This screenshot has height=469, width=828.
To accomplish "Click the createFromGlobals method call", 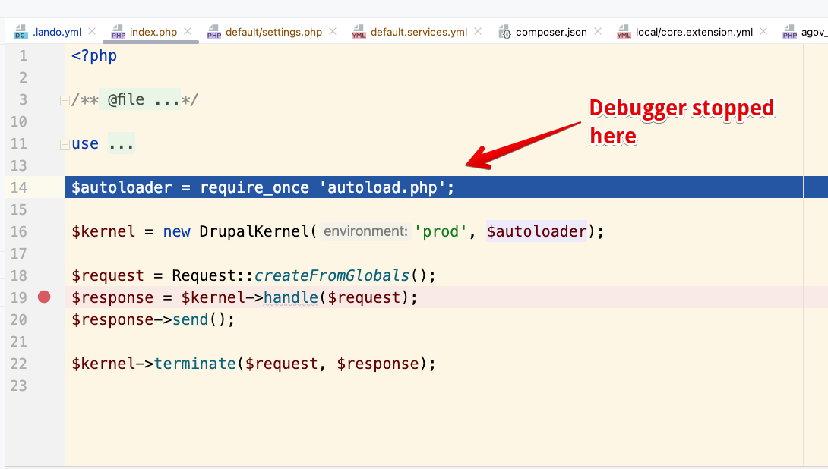I will click(x=332, y=275).
